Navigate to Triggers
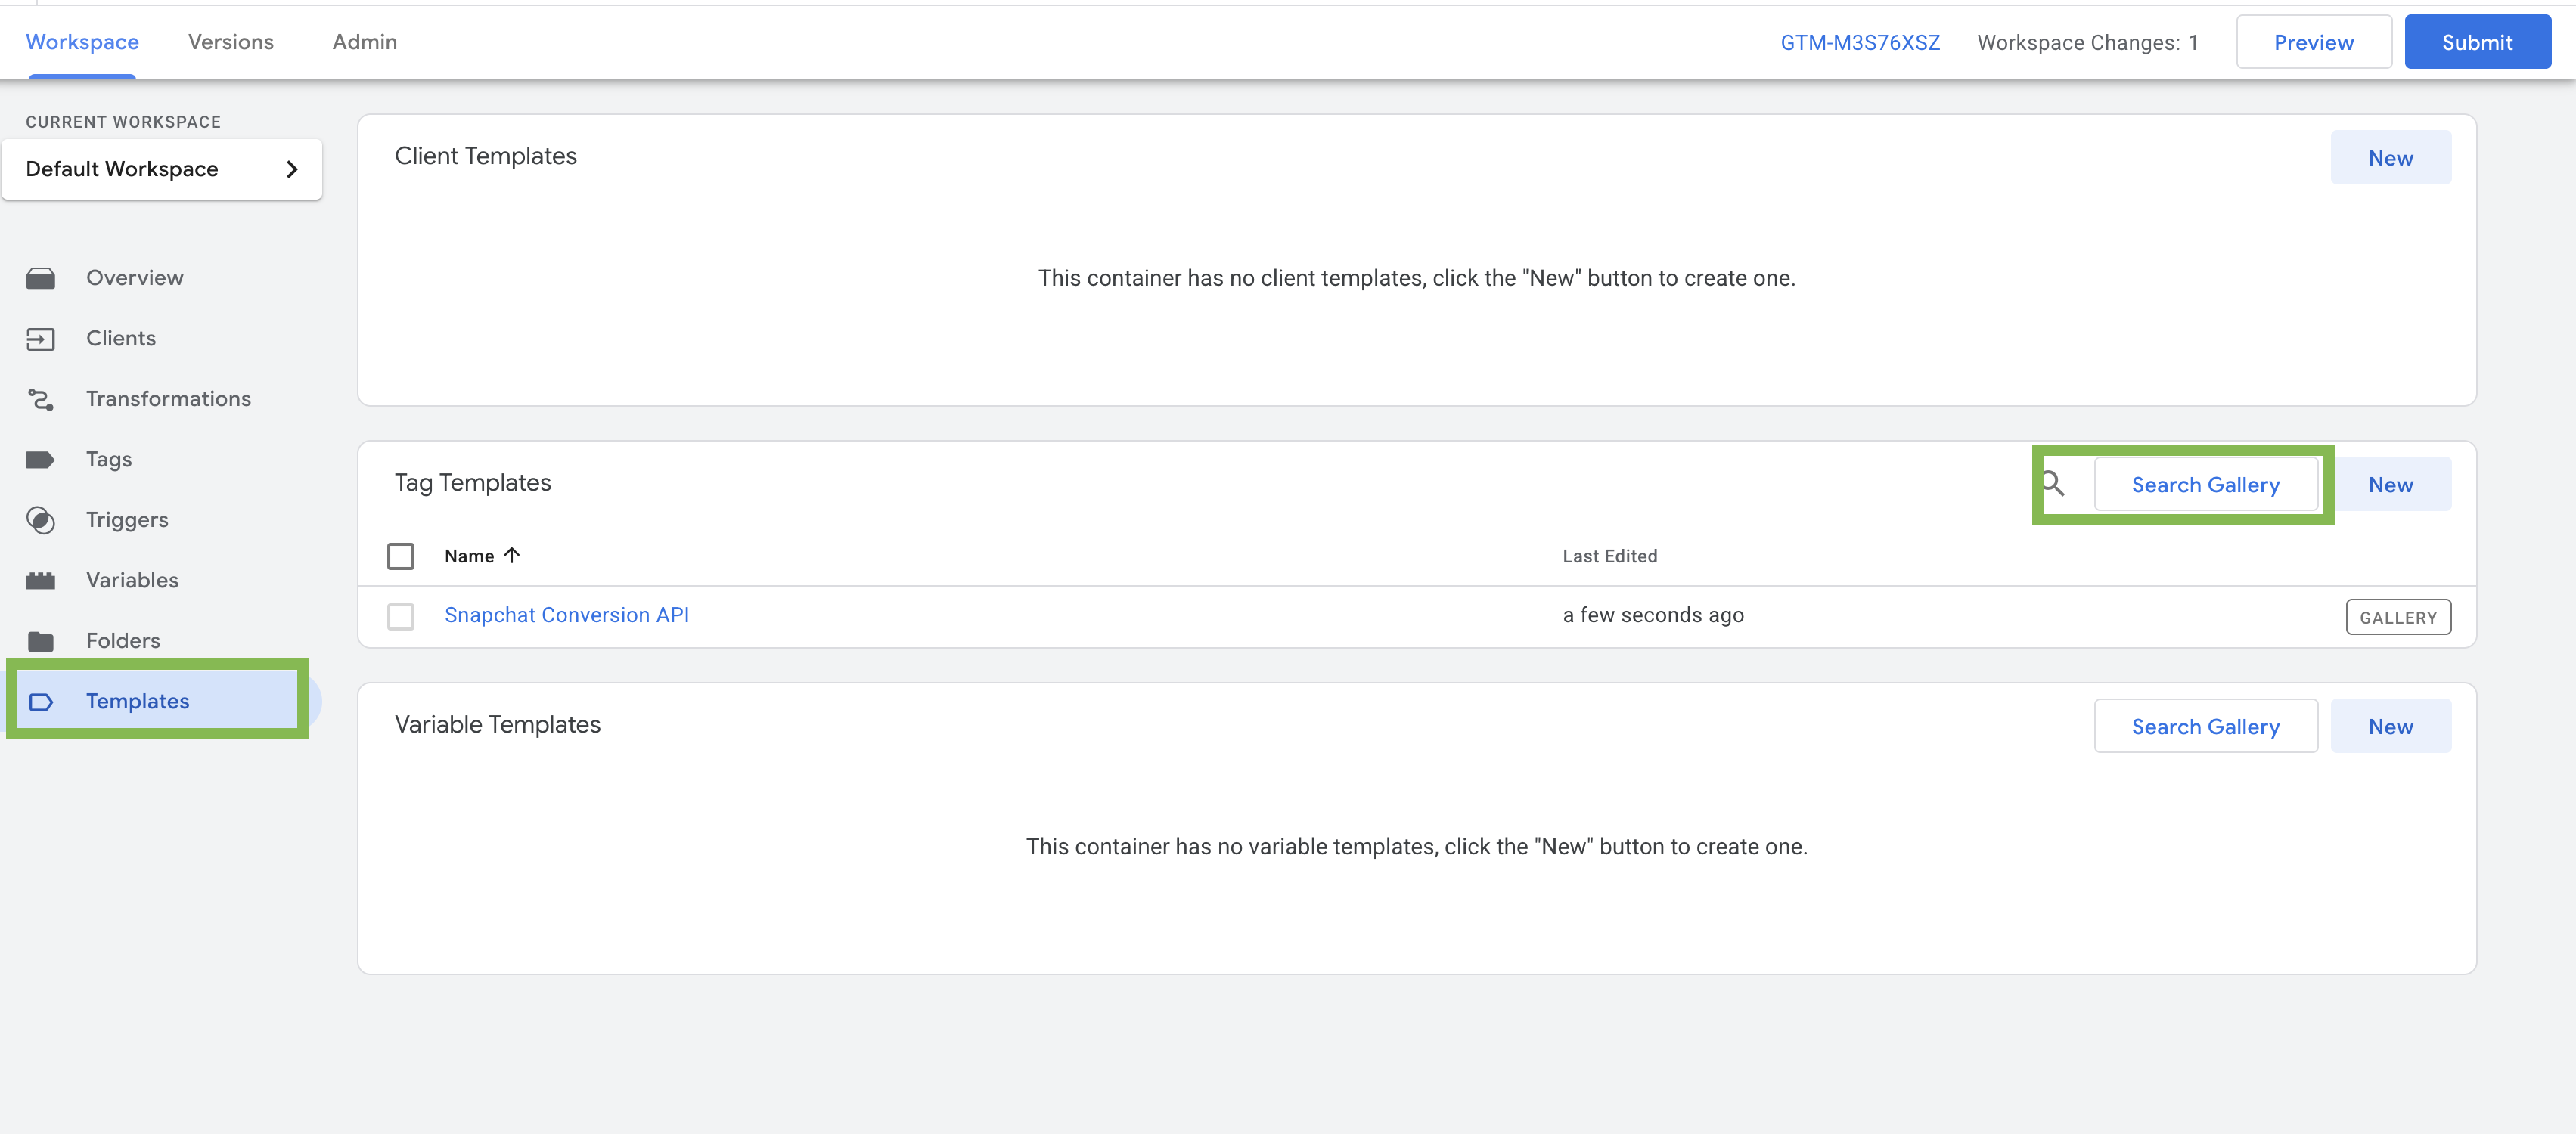Image resolution: width=2576 pixels, height=1134 pixels. click(x=127, y=520)
